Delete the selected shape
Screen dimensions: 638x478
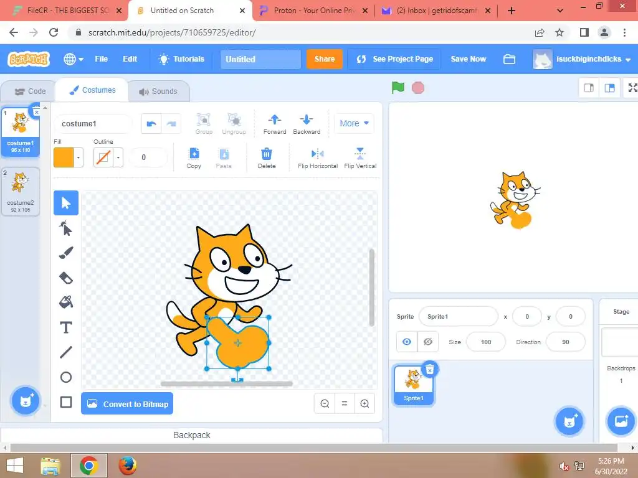(x=267, y=157)
